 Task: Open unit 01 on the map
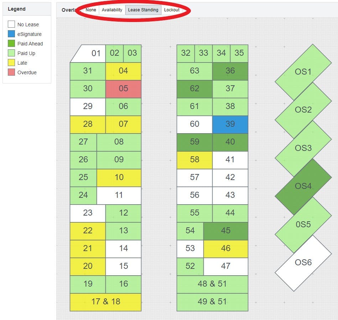[90, 54]
